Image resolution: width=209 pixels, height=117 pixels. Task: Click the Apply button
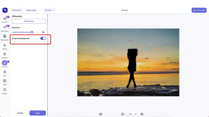coord(38,113)
